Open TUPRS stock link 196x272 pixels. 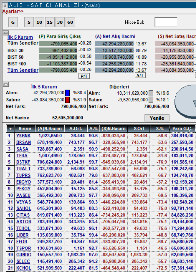(x=23, y=175)
